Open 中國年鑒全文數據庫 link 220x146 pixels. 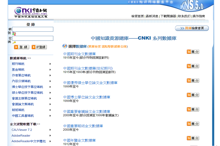79,140
